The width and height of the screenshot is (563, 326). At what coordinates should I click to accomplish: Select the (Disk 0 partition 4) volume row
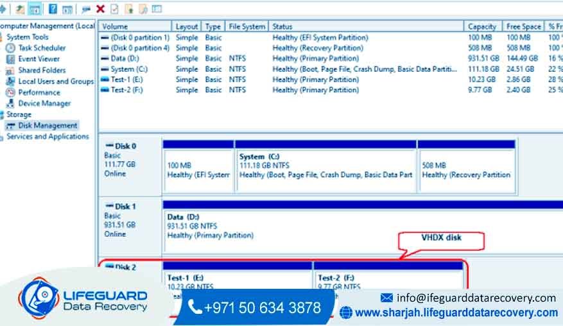pyautogui.click(x=331, y=47)
